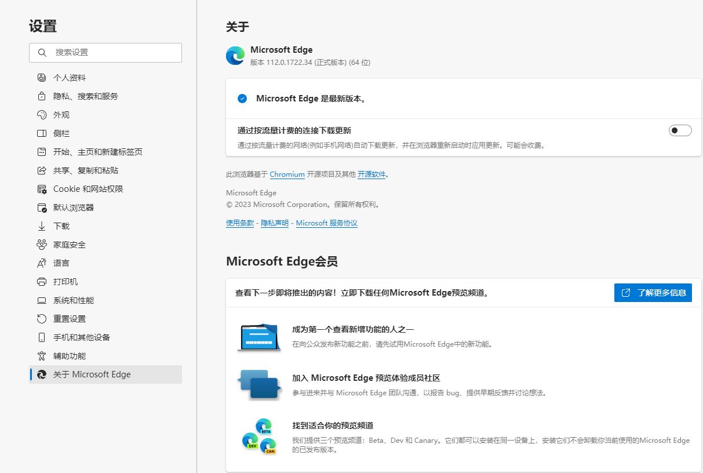Click the sidebar icon next to 侧栏
Screen dimensions: 703x473
click(41, 133)
